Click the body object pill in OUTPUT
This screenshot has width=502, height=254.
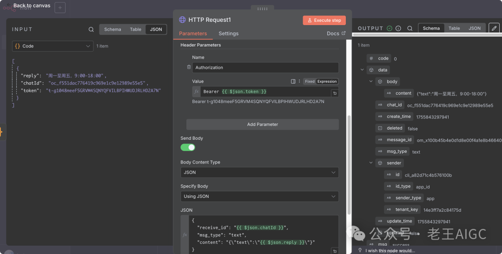click(387, 82)
